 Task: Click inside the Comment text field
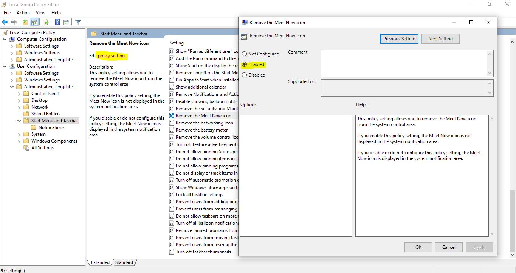pos(406,62)
